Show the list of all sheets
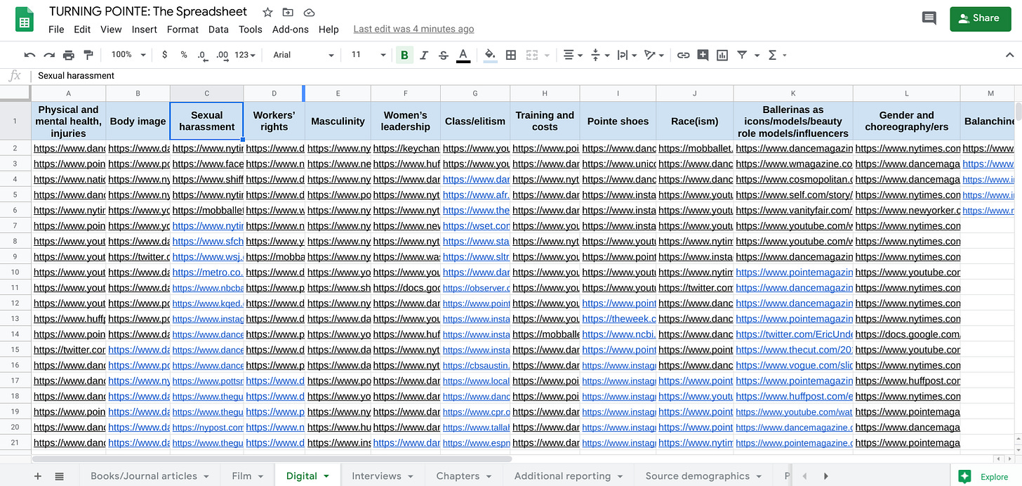This screenshot has width=1022, height=486. (x=60, y=476)
